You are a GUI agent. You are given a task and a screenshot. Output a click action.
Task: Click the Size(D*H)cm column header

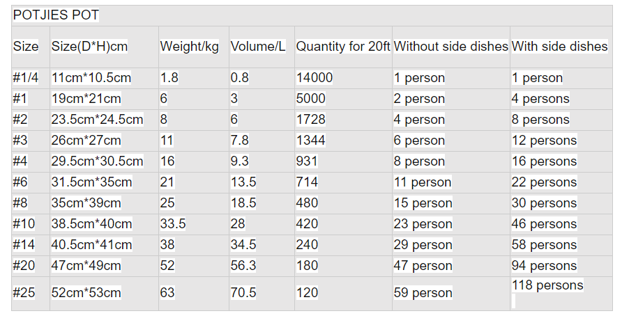[x=89, y=47]
